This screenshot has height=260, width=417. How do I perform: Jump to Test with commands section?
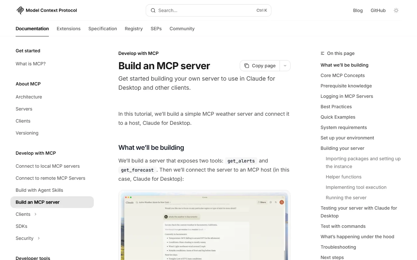point(343,226)
